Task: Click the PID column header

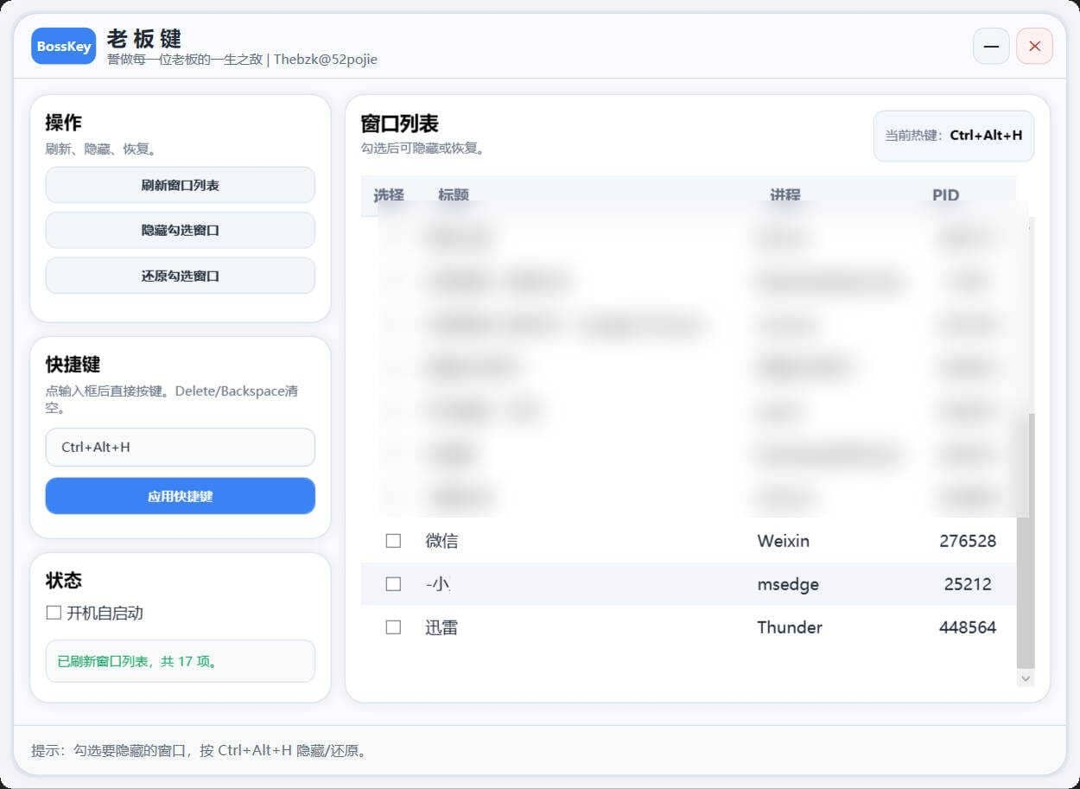Action: (945, 194)
